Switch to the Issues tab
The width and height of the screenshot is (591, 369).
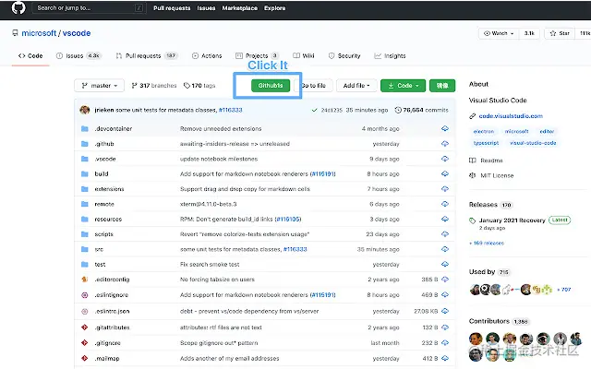pos(78,55)
